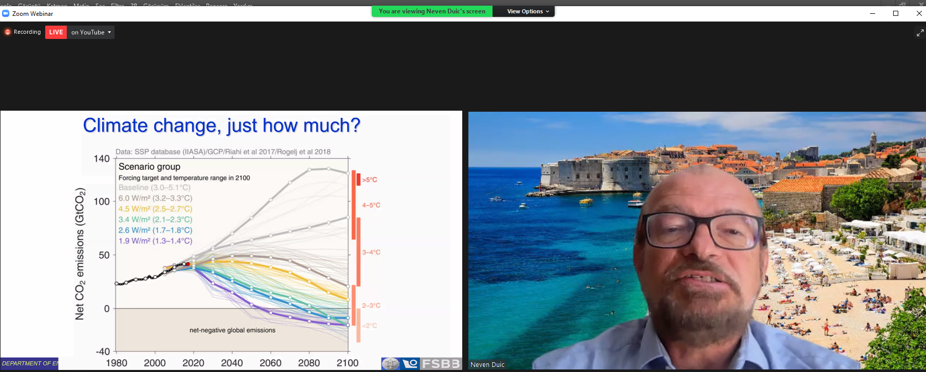Screen dimensions: 926x372
Task: Click the red Recording indicator dot
Action: click(7, 32)
